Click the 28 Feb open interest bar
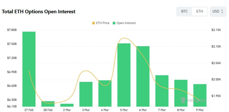229x112 pixels. click(x=48, y=104)
